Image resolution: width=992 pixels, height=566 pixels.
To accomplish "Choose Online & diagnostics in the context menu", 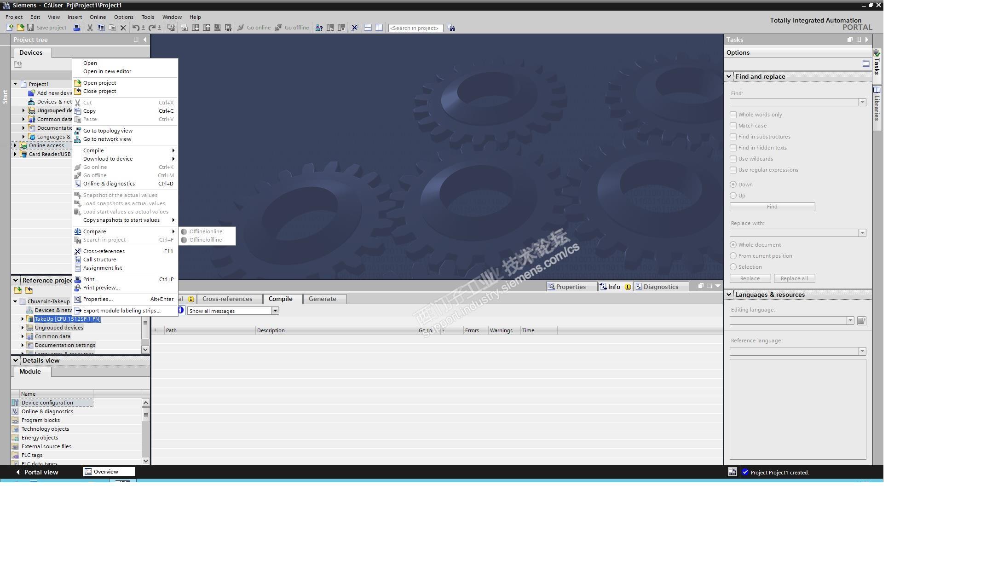I will 109,184.
